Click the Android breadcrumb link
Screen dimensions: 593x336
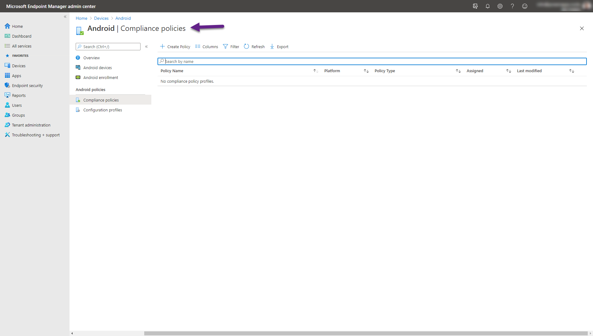[123, 18]
